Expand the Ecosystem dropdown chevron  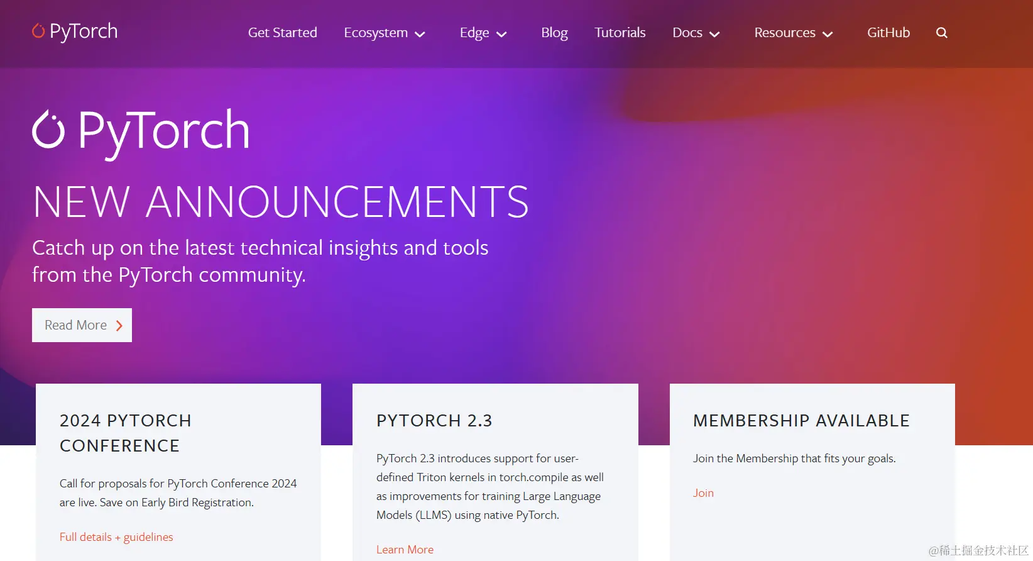(x=420, y=35)
